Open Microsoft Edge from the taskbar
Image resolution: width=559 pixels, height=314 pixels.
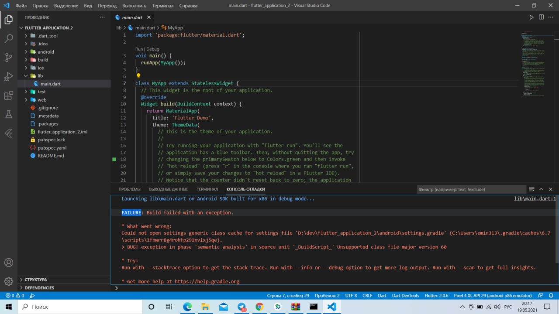tap(187, 307)
